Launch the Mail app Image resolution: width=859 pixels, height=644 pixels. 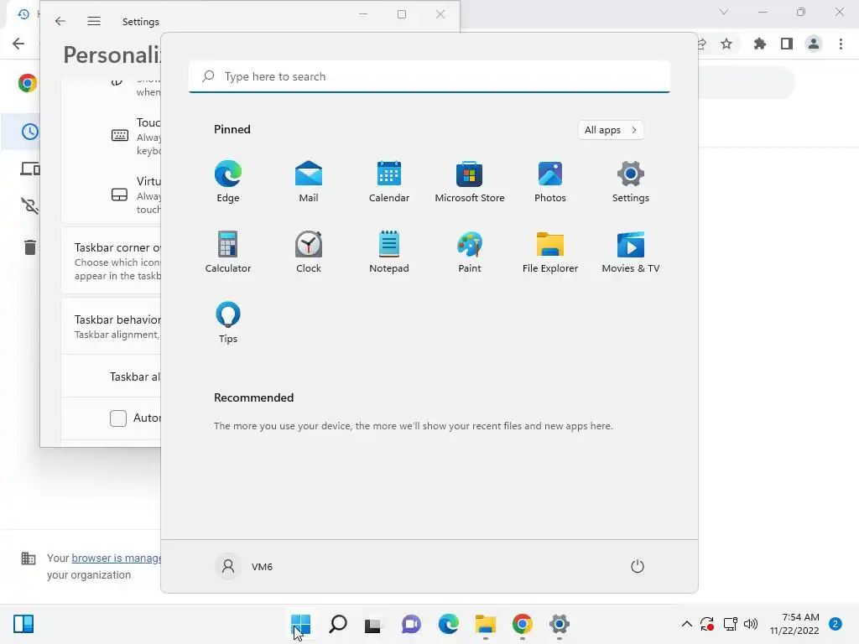(x=309, y=181)
